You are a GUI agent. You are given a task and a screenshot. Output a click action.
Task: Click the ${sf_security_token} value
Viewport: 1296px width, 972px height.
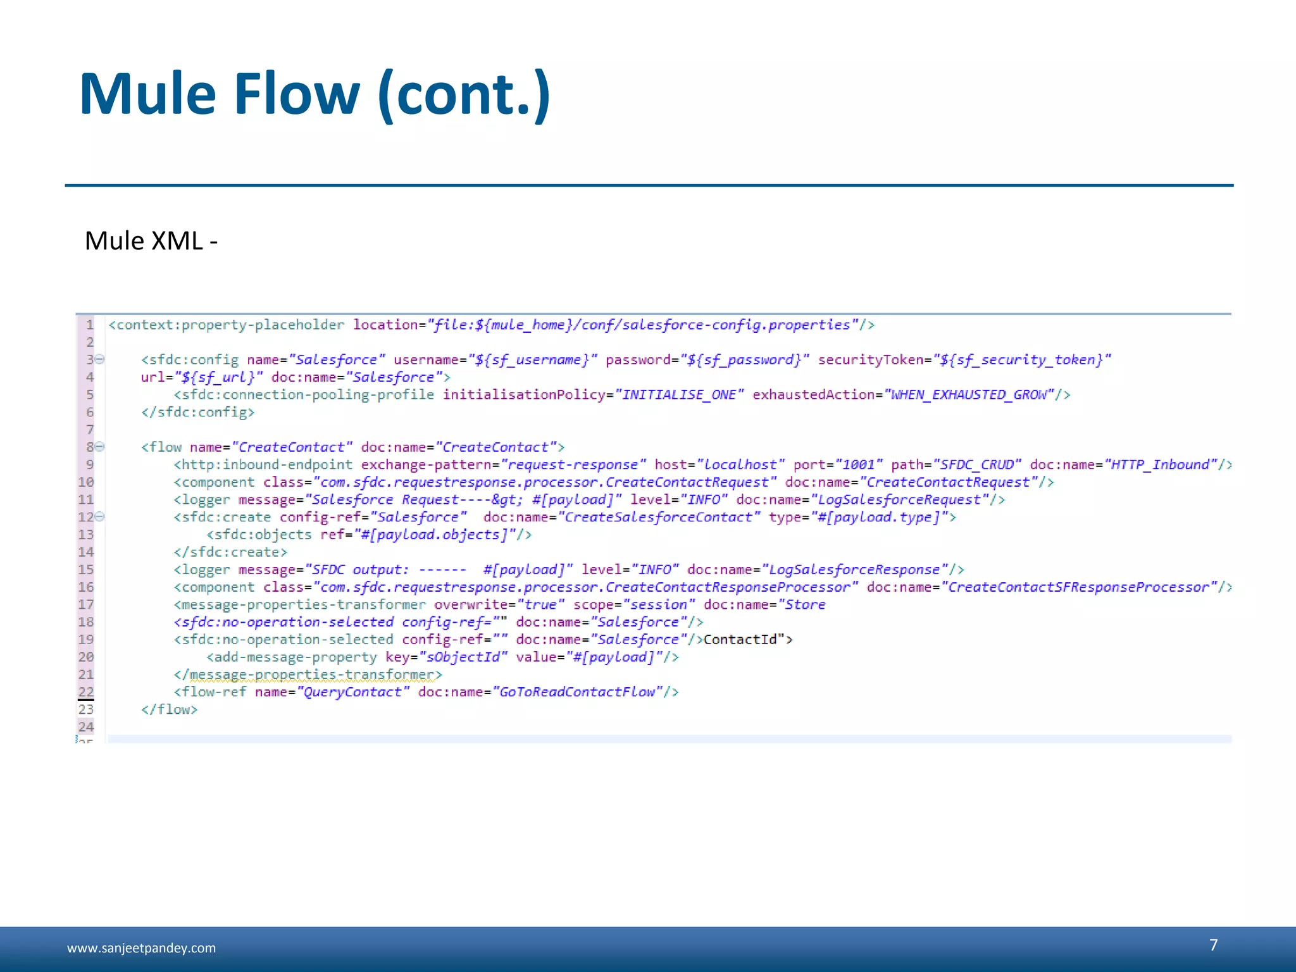pyautogui.click(x=1022, y=359)
